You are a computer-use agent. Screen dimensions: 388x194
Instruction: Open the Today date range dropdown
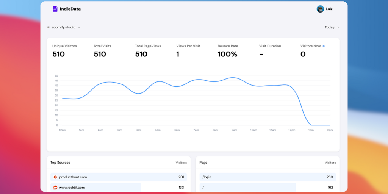pos(332,27)
